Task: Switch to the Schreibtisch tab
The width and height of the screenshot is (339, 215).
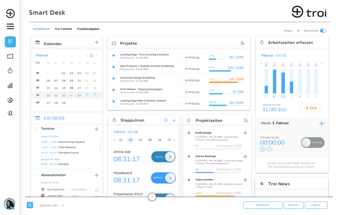Action: [x=41, y=29]
